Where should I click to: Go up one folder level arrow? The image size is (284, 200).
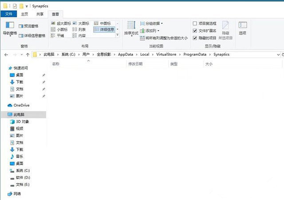tap(28, 54)
